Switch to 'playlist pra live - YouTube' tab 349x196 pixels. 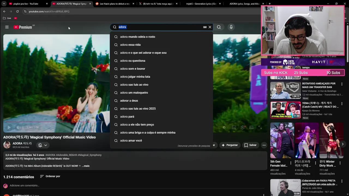tap(26, 4)
